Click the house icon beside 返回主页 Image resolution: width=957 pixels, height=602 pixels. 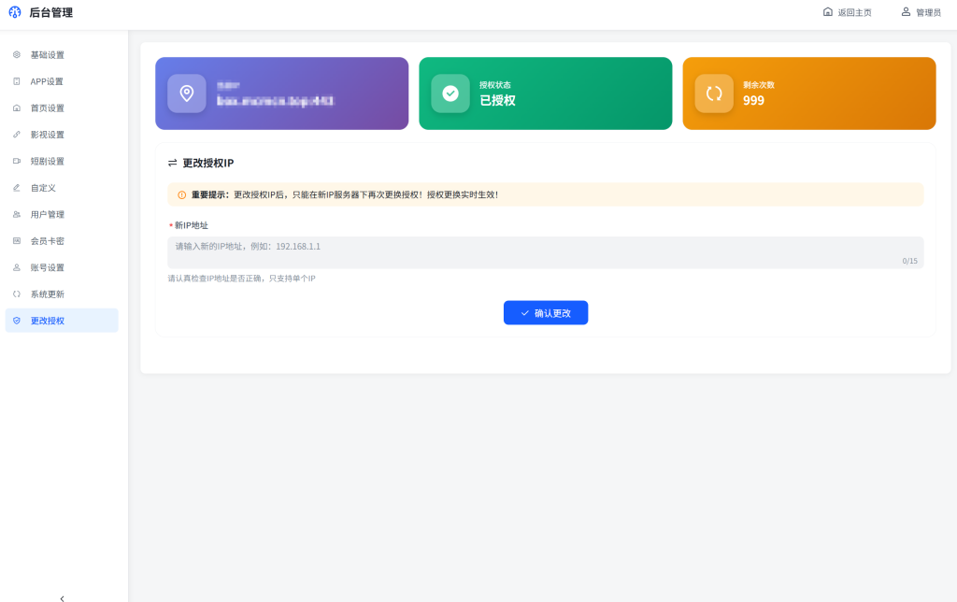coord(828,11)
